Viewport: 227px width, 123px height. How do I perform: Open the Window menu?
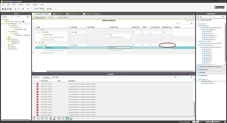tap(36, 5)
